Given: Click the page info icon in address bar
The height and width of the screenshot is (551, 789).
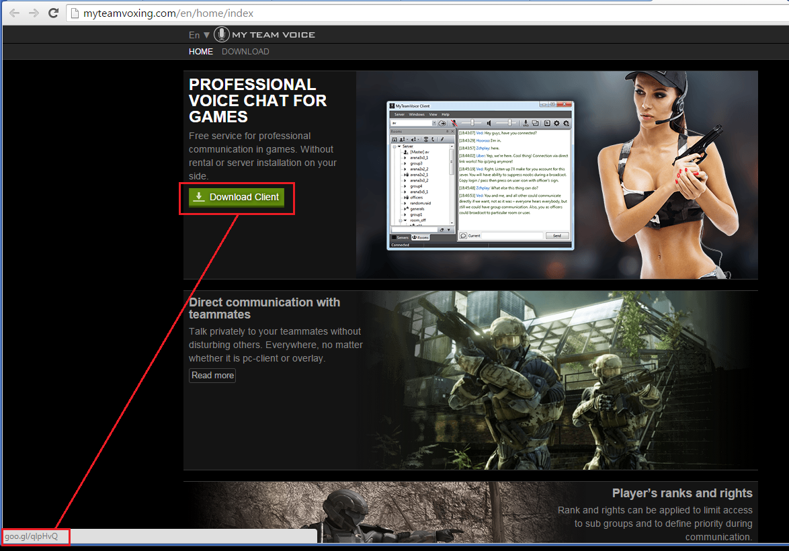Looking at the screenshot, I should tap(75, 13).
